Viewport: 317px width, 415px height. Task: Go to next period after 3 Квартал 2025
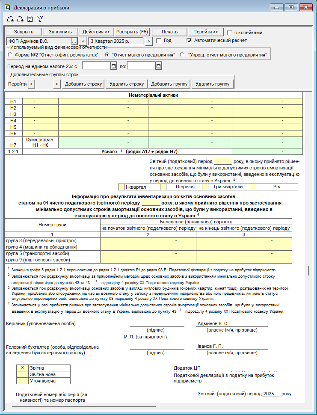coord(148,41)
